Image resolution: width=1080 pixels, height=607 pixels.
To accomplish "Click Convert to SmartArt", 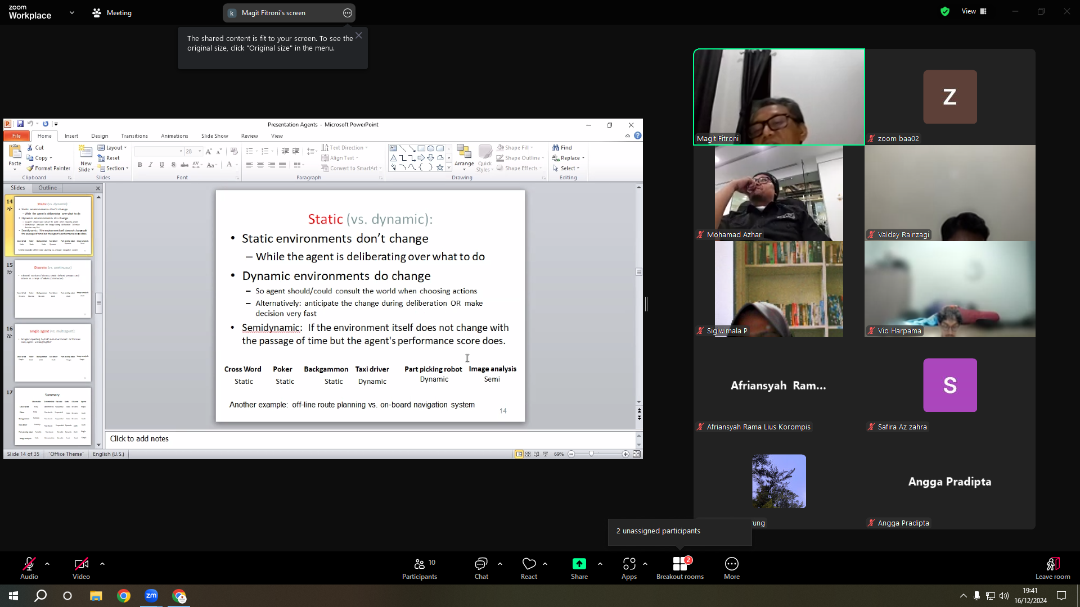I will pos(351,168).
